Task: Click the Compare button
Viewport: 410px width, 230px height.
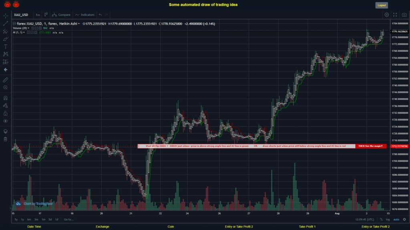Action: (x=61, y=15)
